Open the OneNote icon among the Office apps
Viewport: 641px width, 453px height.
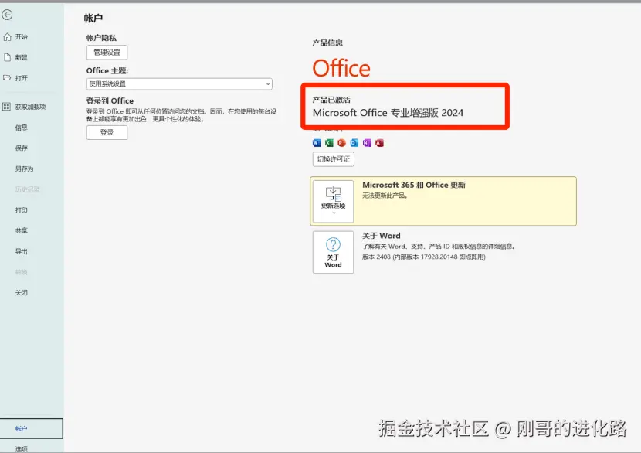click(367, 142)
